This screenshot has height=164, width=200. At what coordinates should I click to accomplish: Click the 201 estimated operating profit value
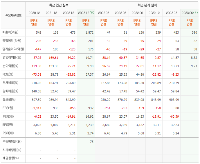pyautogui.click(x=91, y=41)
